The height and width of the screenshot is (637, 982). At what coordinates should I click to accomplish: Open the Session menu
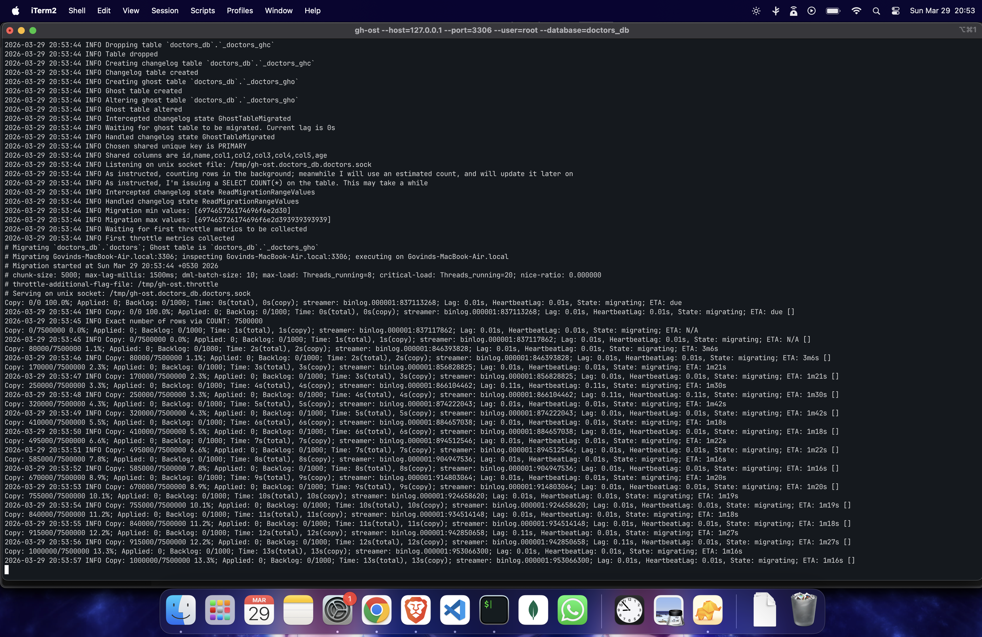pos(165,11)
